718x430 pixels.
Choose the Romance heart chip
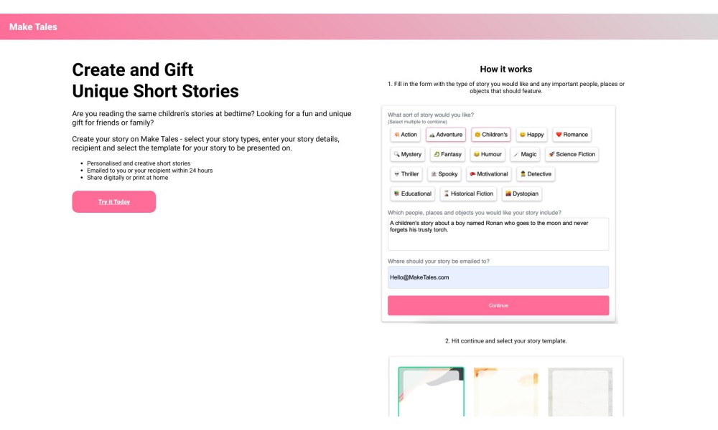click(572, 134)
